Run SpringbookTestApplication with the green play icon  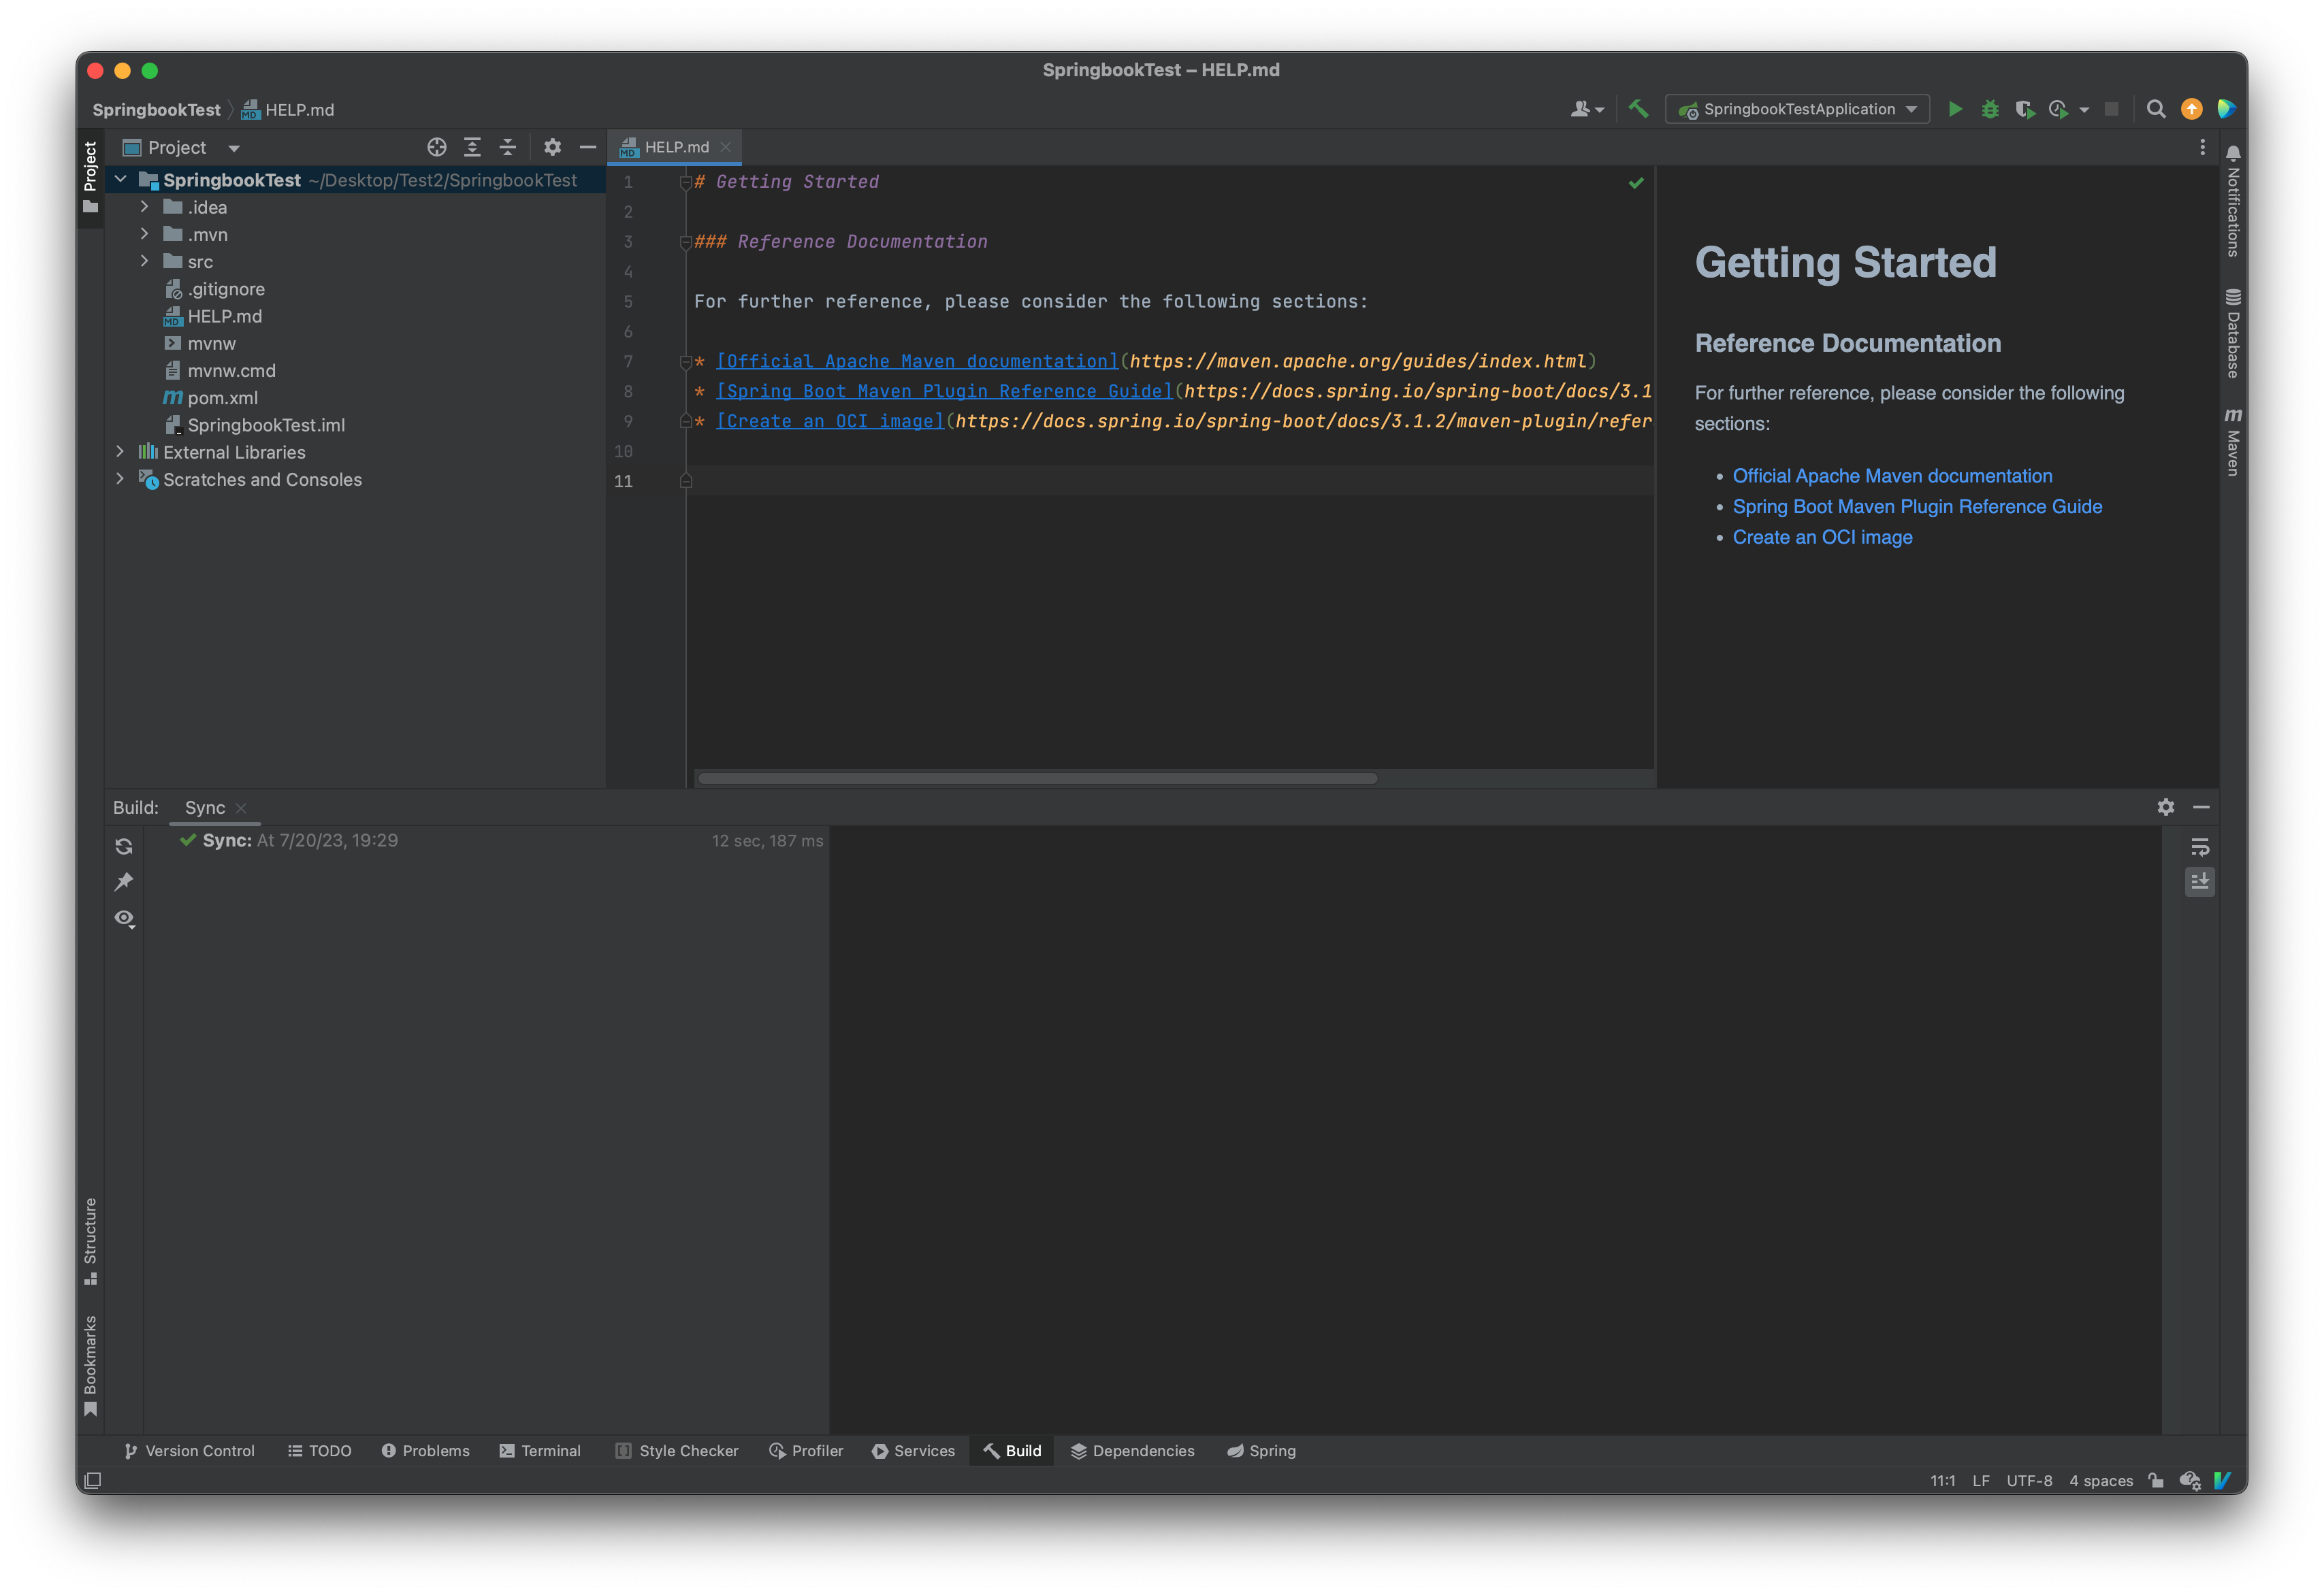(x=1954, y=109)
